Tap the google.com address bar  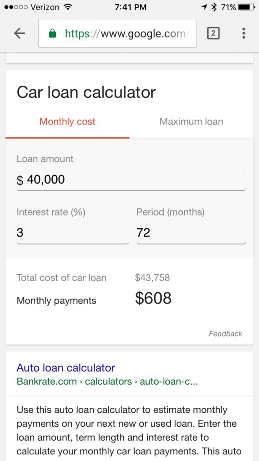pos(118,33)
